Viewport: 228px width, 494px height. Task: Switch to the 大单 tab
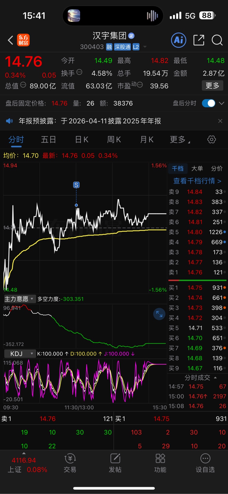coord(197,169)
